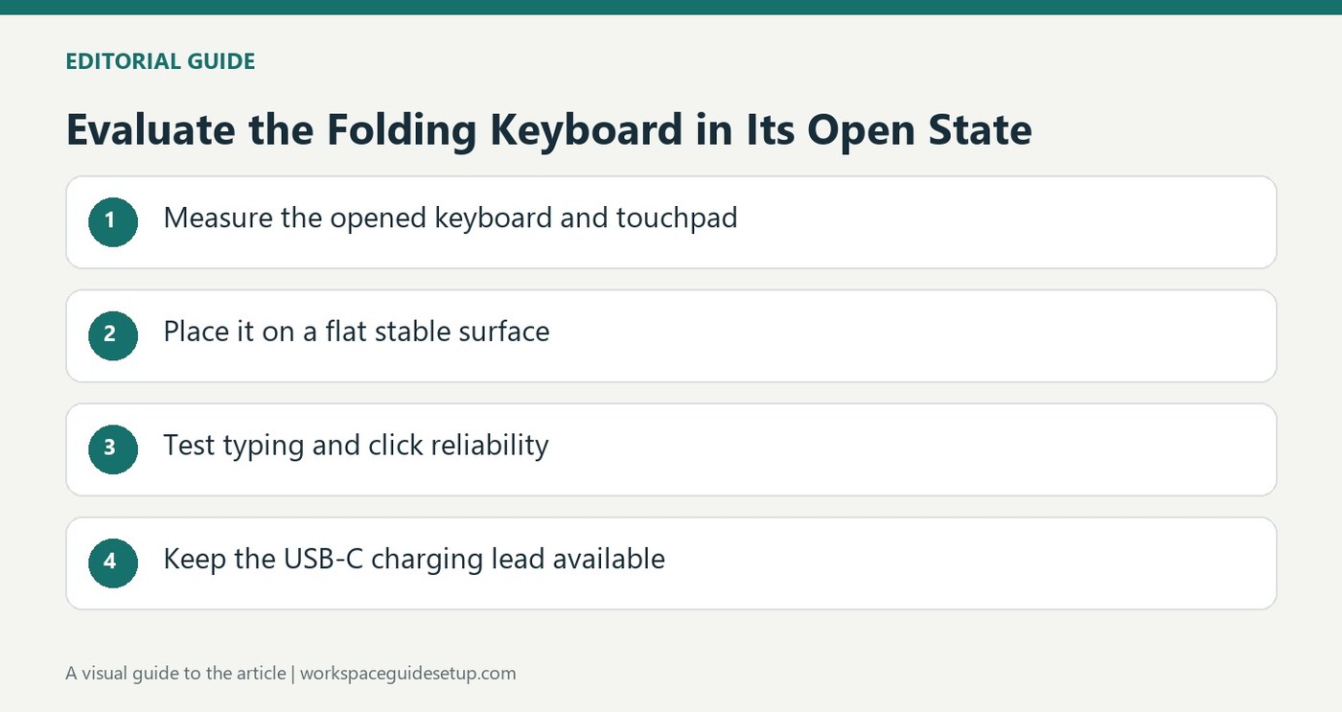This screenshot has width=1342, height=712.
Task: Click "Open State" in the headline
Action: click(919, 129)
